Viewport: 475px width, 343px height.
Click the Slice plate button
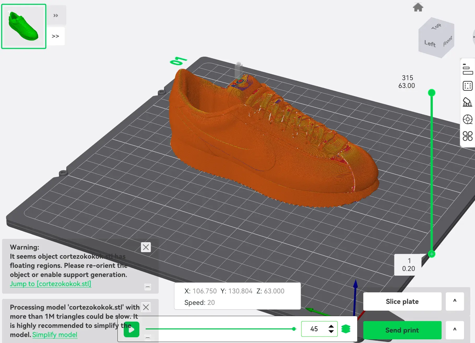(x=402, y=301)
